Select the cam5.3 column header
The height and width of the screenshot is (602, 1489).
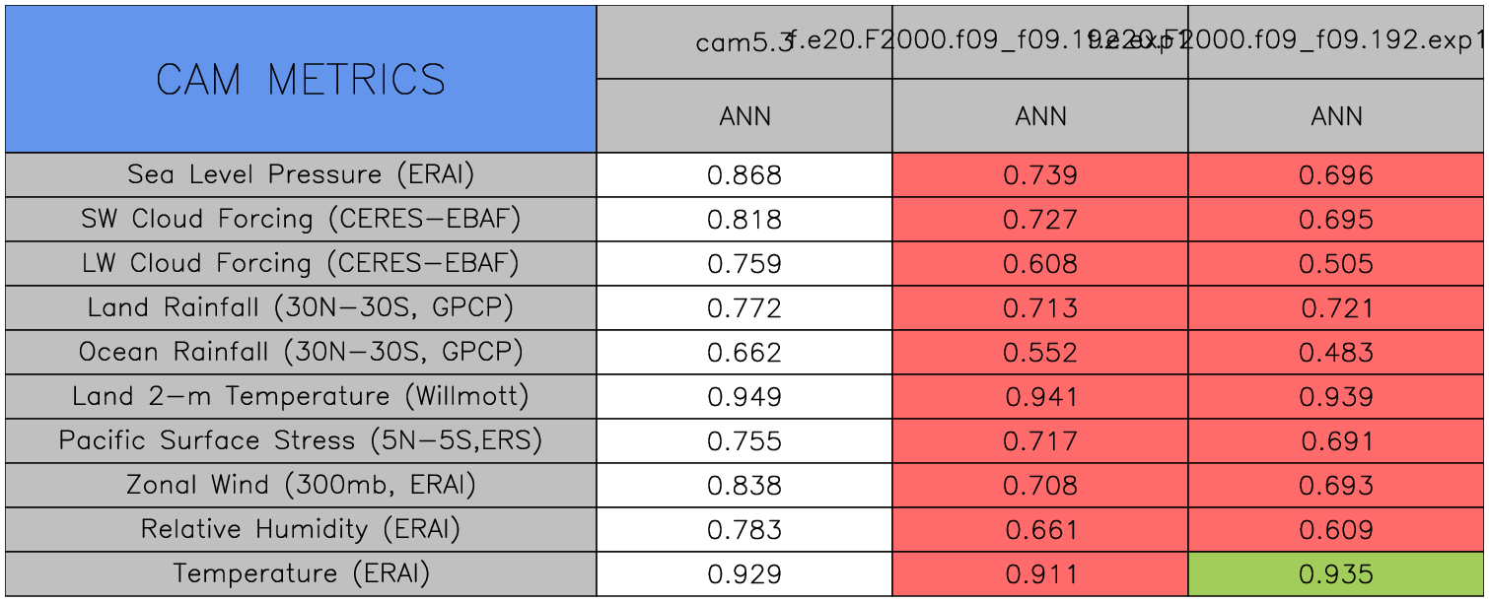[x=744, y=42]
